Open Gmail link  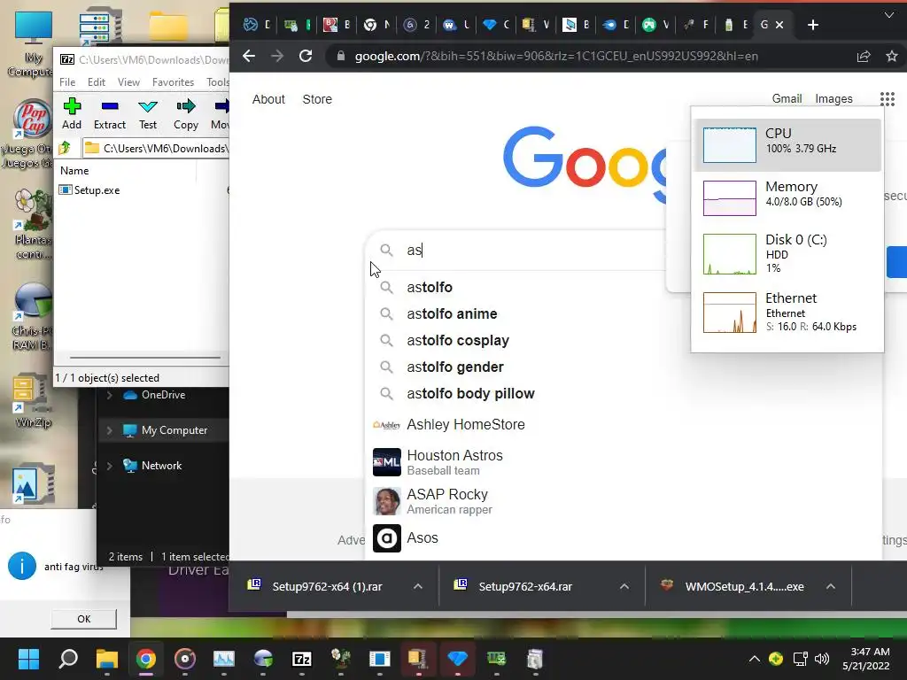pos(787,99)
